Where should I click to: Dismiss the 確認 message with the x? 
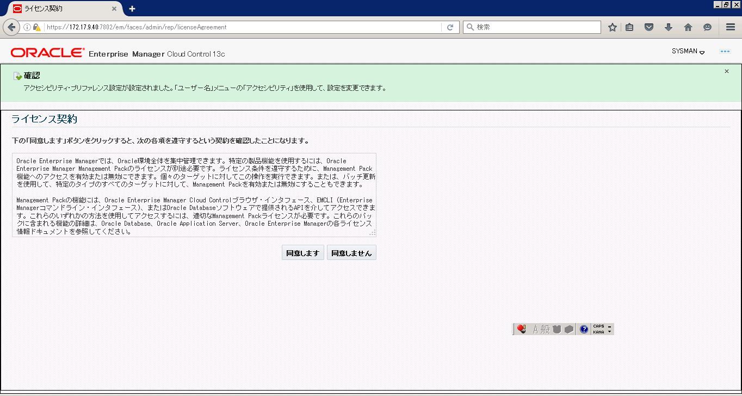[726, 71]
